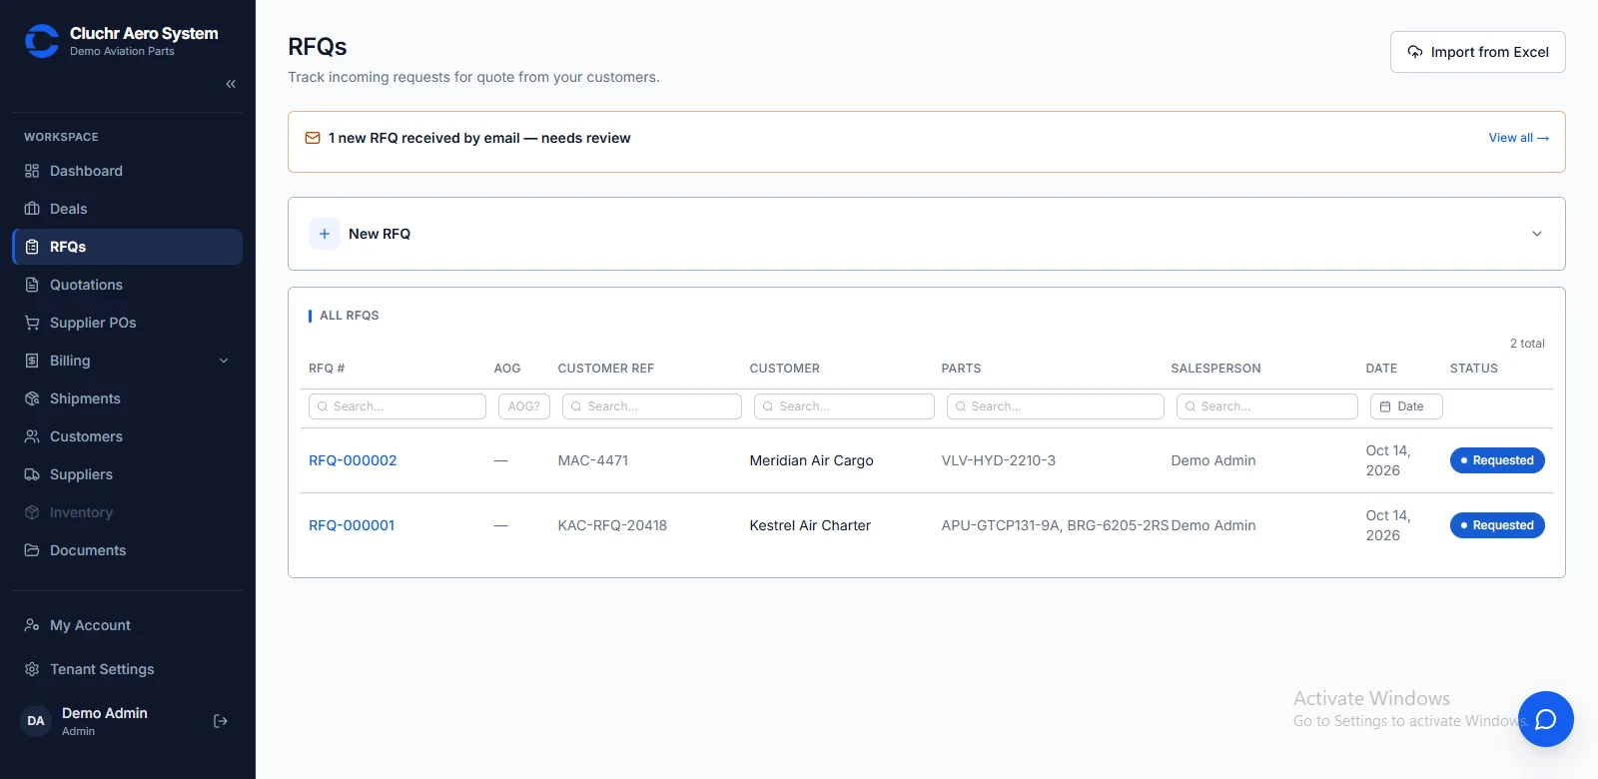
Task: Open Dashboard from the sidebar
Action: [127, 171]
